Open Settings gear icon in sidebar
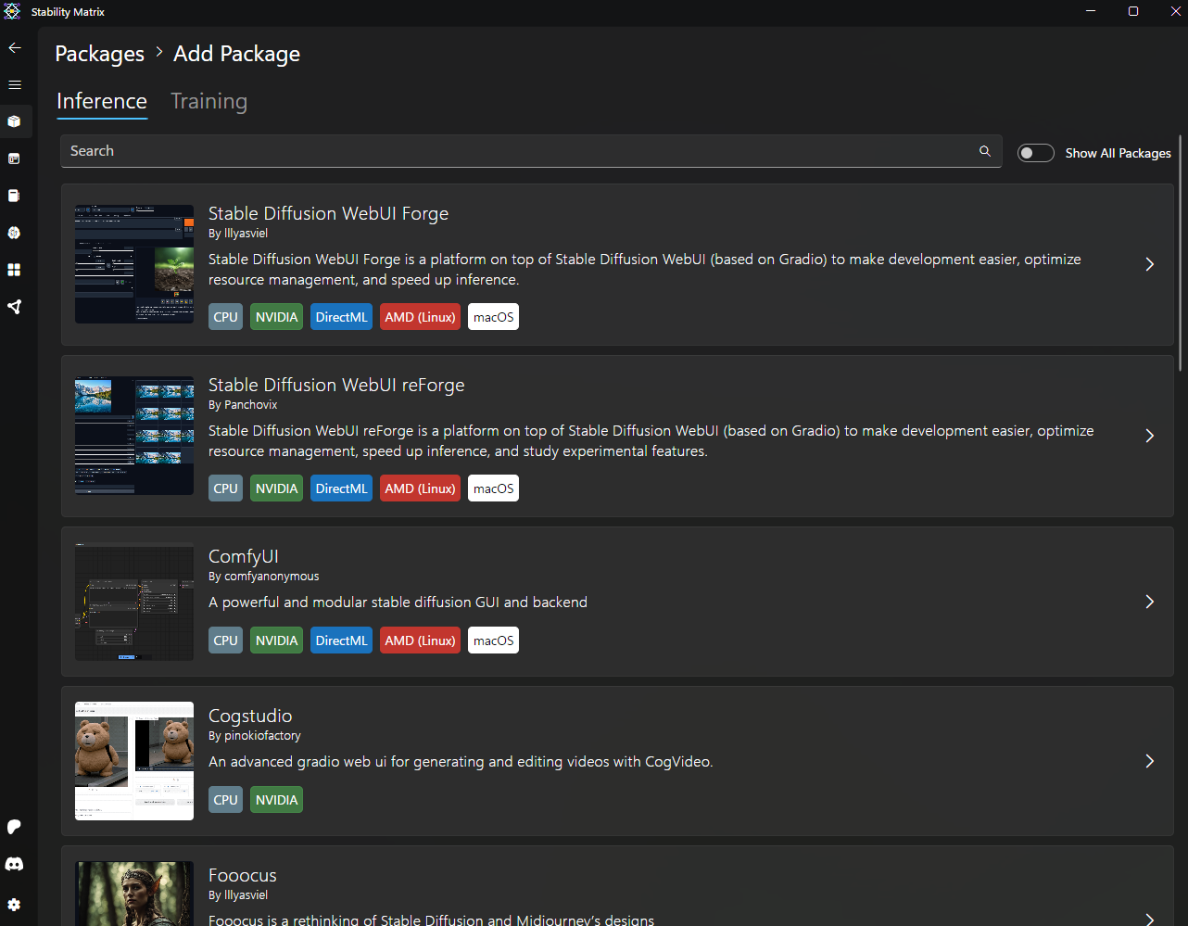 (14, 905)
